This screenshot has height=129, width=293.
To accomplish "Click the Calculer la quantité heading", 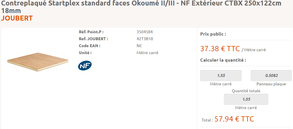I will pyautogui.click(x=223, y=60).
